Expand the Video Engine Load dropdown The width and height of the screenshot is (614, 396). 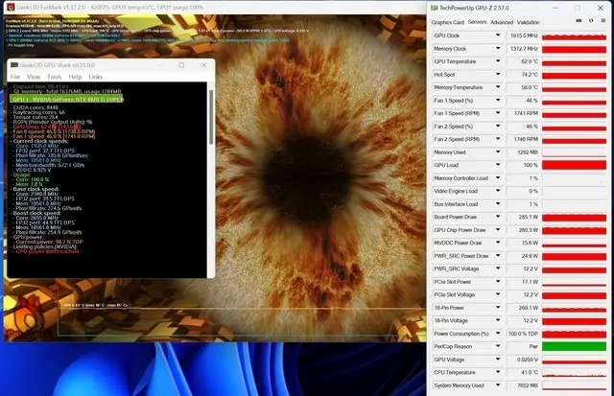tap(498, 191)
